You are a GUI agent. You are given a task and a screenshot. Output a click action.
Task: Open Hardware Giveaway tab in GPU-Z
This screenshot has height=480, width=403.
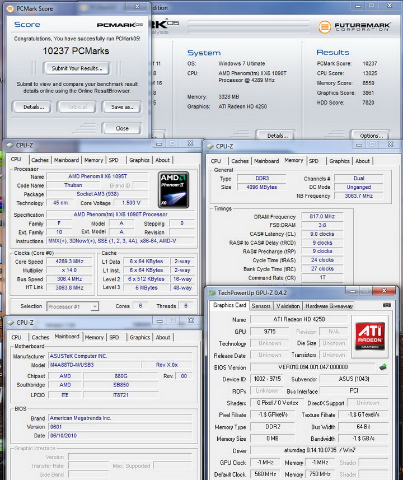click(x=329, y=306)
